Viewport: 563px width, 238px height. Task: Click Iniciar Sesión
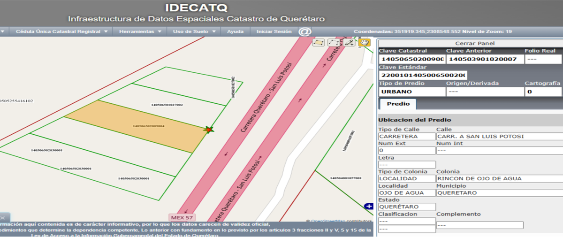pos(274,31)
